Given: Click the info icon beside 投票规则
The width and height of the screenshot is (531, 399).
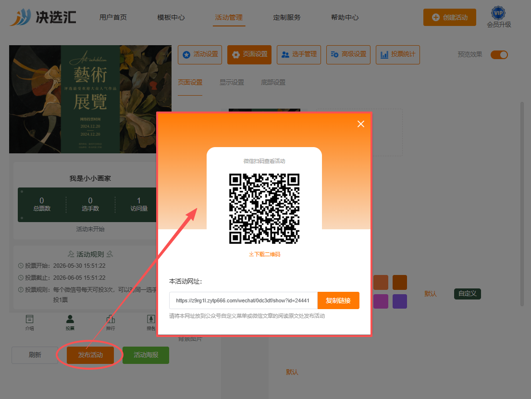Looking at the screenshot, I should tap(21, 290).
